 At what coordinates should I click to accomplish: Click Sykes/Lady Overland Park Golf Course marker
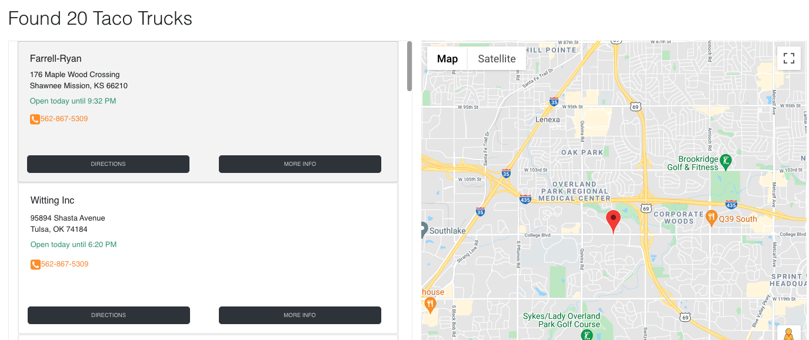pyautogui.click(x=586, y=335)
